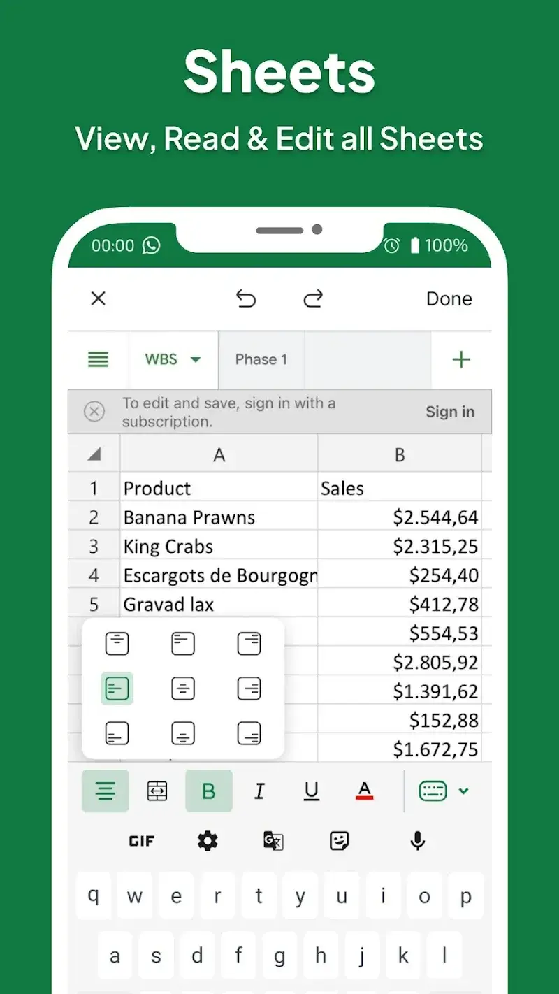
Task: Toggle italic formatting
Action: [259, 791]
